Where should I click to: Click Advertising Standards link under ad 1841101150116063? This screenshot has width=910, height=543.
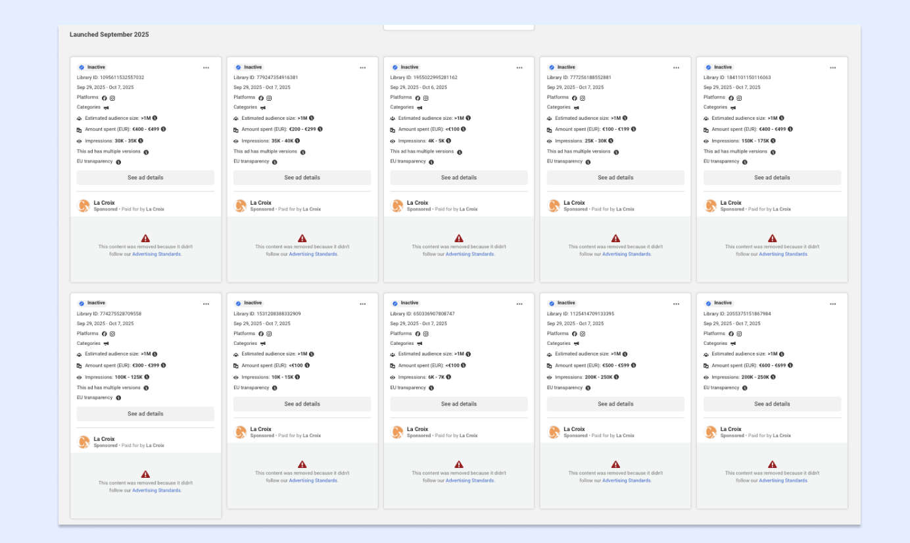pos(783,254)
